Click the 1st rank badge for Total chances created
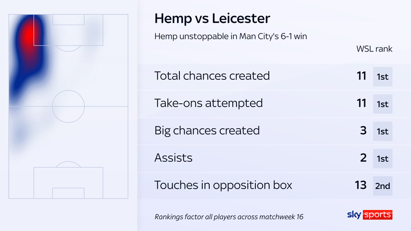The width and height of the screenshot is (411, 231). (382, 76)
